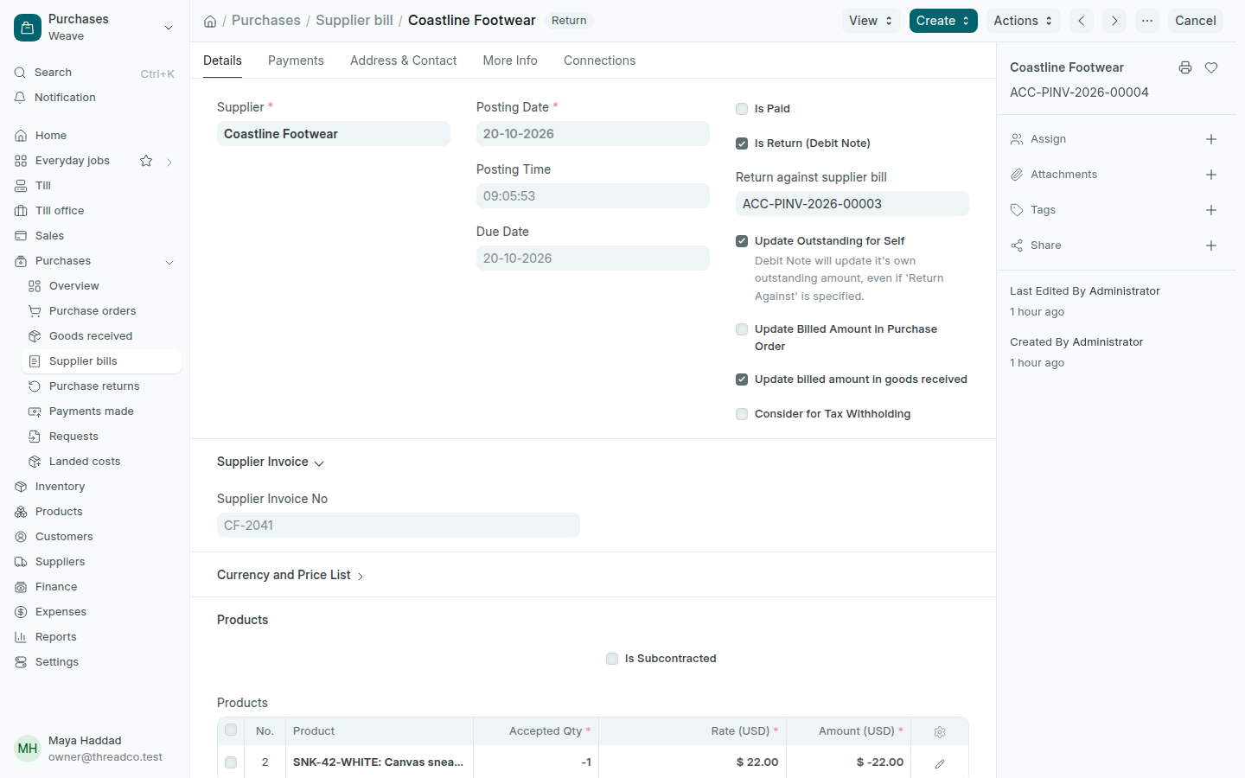Click the print icon in the sidebar
Viewport: 1245px width, 778px height.
[x=1185, y=67]
